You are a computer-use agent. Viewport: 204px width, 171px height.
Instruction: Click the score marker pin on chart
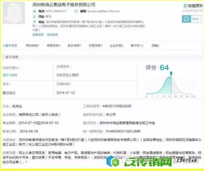point(171,74)
